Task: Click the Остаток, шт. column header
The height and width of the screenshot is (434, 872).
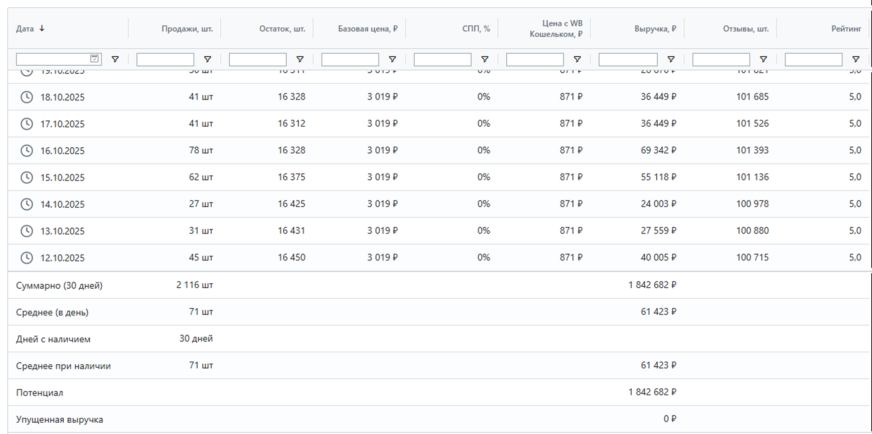Action: (282, 29)
